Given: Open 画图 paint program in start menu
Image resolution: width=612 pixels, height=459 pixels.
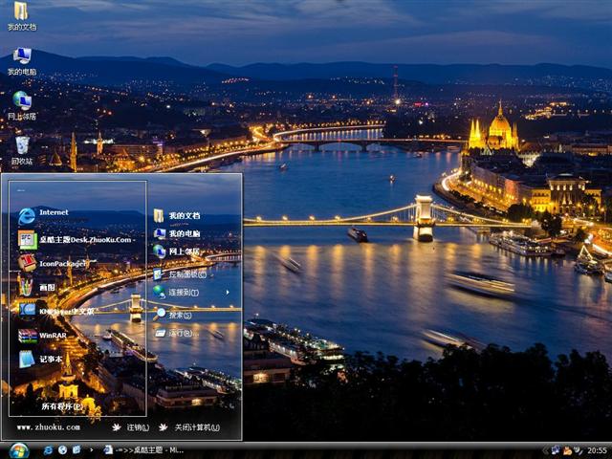Looking at the screenshot, I should (37, 287).
